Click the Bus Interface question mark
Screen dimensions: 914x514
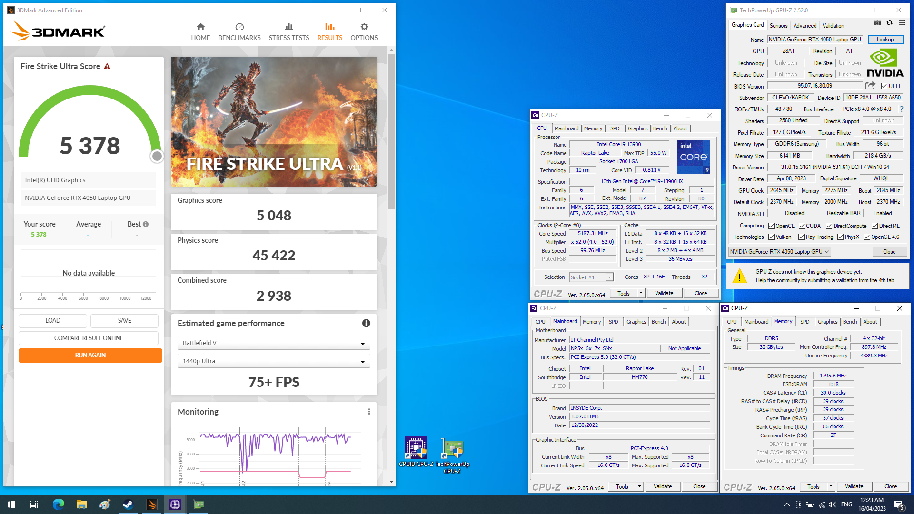(x=901, y=109)
